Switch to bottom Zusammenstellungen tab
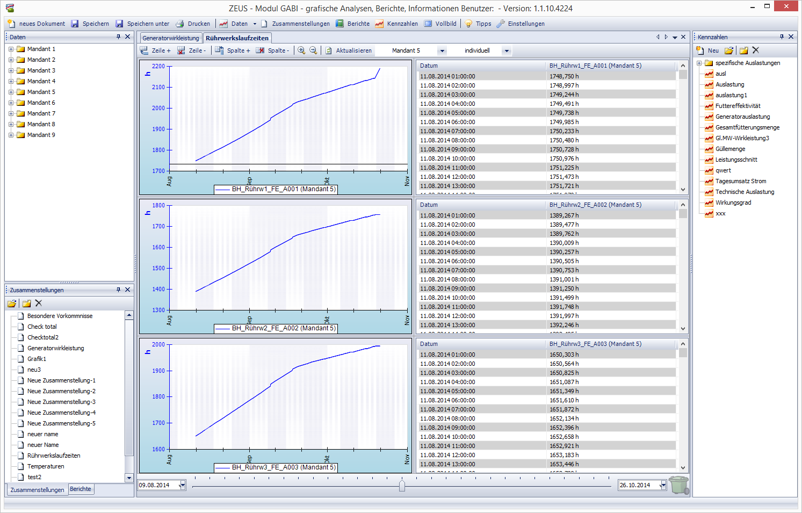This screenshot has height=513, width=802. click(37, 490)
